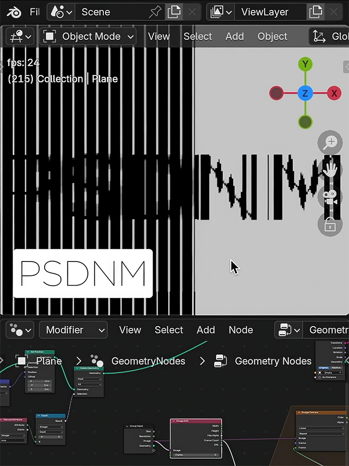Select Relative in Object Info node

pyautogui.click(x=336, y=368)
